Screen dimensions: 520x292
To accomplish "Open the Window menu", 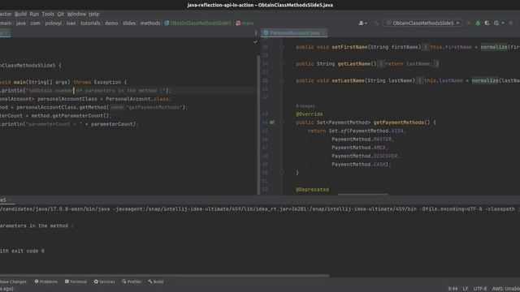I will point(76,14).
